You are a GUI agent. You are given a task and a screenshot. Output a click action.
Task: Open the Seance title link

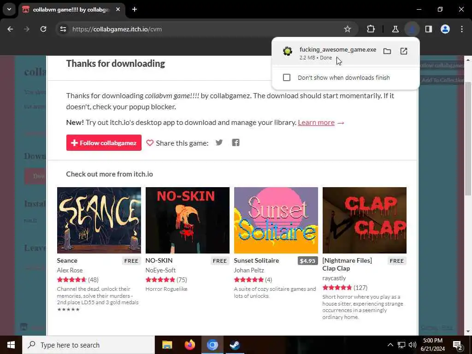(x=67, y=260)
